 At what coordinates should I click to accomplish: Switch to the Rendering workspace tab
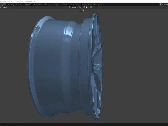65,5
